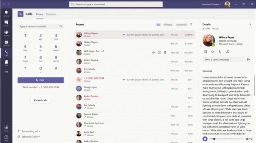The image size is (256, 143).
Task: Switch to the Phone tab
Action: click(x=40, y=14)
